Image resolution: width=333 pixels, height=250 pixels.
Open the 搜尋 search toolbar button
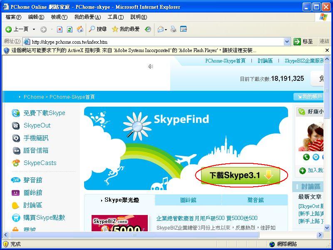(x=97, y=29)
